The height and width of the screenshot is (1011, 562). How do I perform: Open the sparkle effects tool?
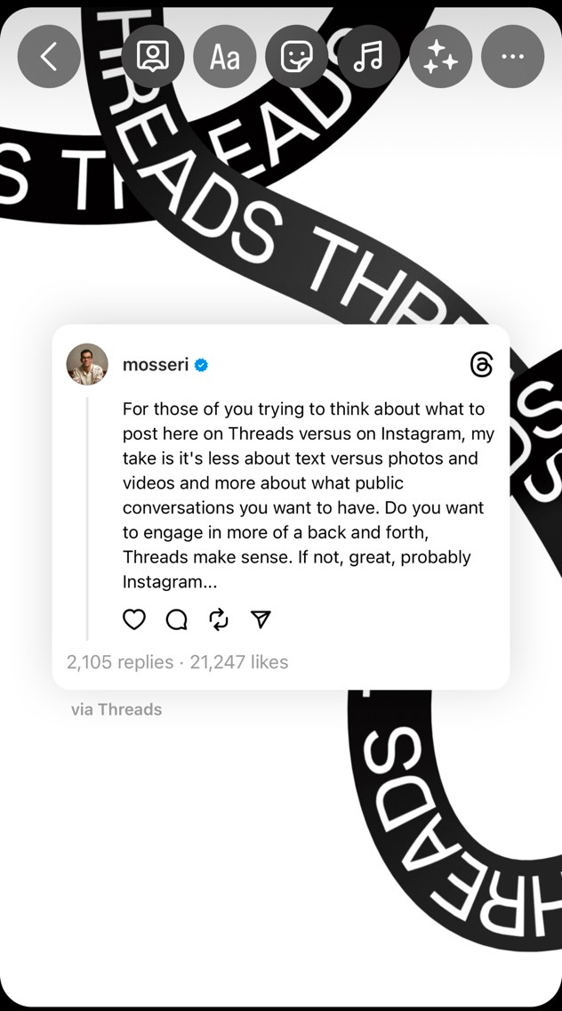click(x=441, y=57)
